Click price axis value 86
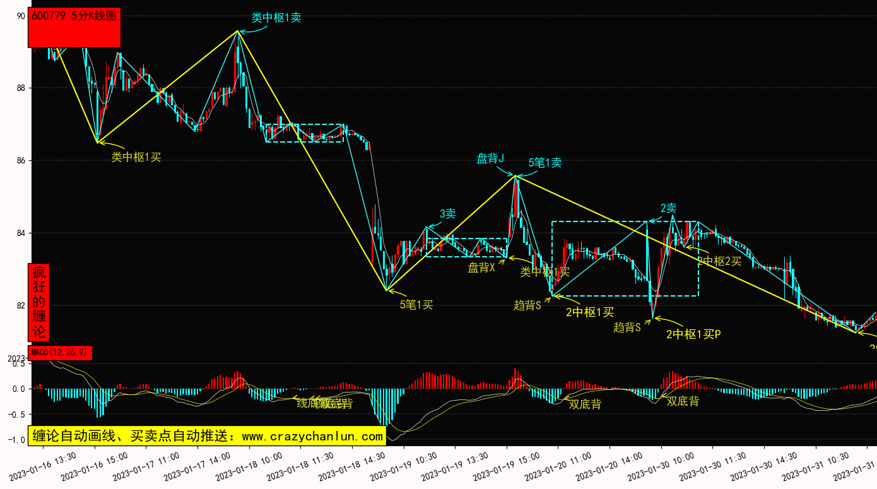Viewport: 877px width, 489px height. 21,161
